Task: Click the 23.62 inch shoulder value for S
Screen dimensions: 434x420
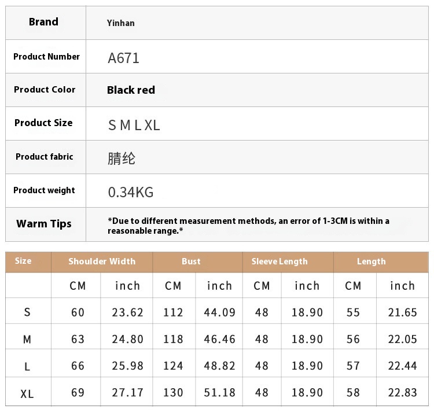Action: click(x=127, y=312)
